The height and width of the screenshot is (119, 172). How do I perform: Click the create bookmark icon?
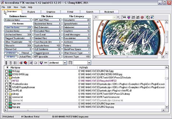21,63
